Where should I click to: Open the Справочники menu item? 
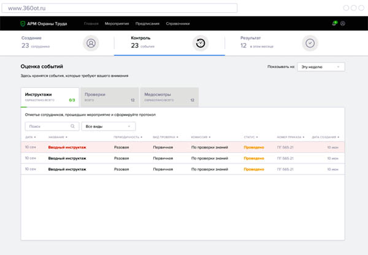point(177,23)
